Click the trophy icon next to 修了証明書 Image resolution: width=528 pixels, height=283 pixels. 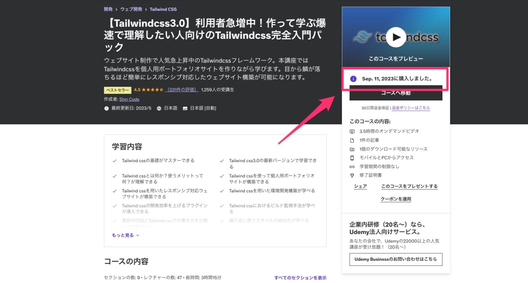point(352,175)
